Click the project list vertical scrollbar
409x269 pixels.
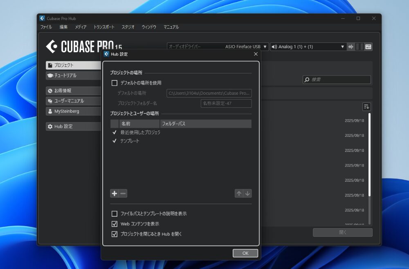tap(370, 155)
